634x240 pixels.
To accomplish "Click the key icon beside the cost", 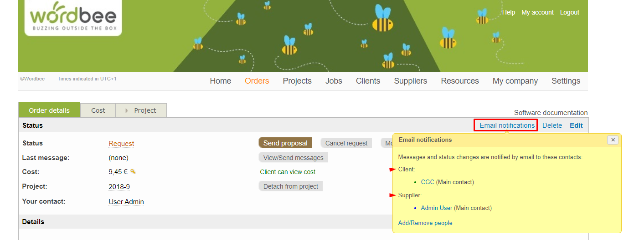I will pyautogui.click(x=133, y=171).
